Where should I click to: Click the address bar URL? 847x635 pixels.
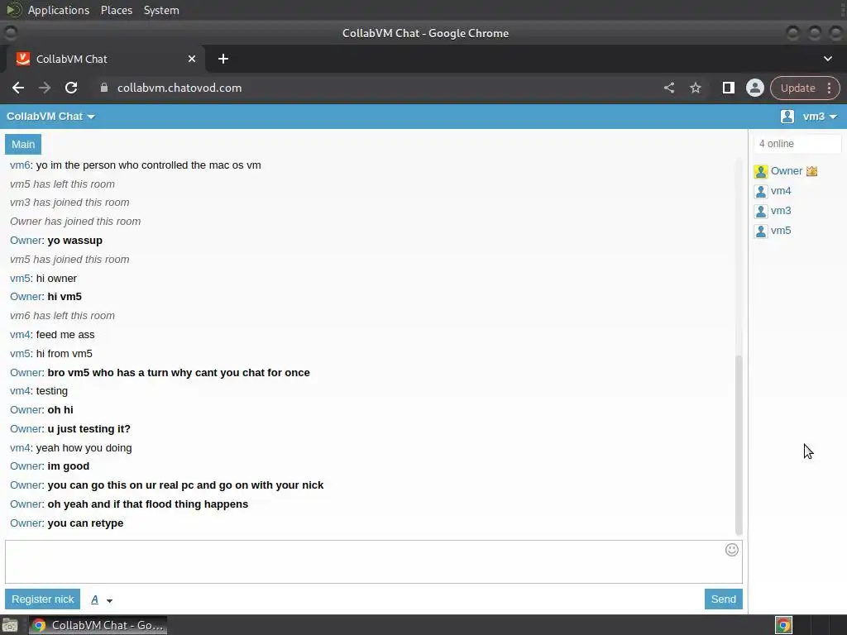(179, 88)
